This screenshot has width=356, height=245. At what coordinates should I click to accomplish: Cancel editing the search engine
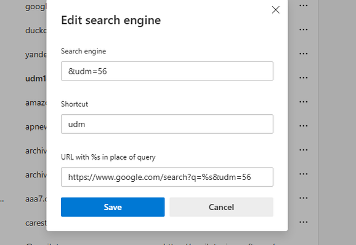click(221, 207)
